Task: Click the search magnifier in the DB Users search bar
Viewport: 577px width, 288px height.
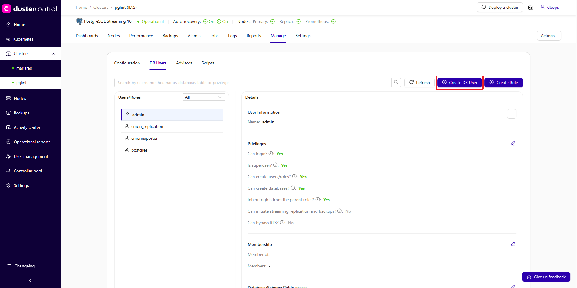Action: click(x=396, y=82)
